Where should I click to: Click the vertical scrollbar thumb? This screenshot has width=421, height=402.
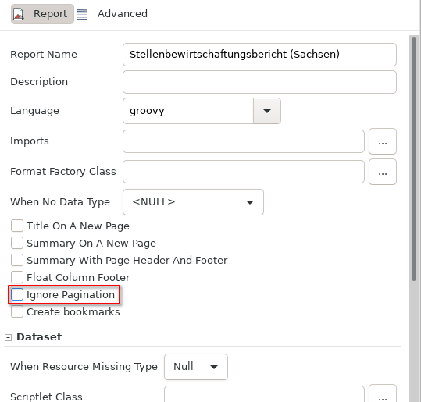click(414, 159)
